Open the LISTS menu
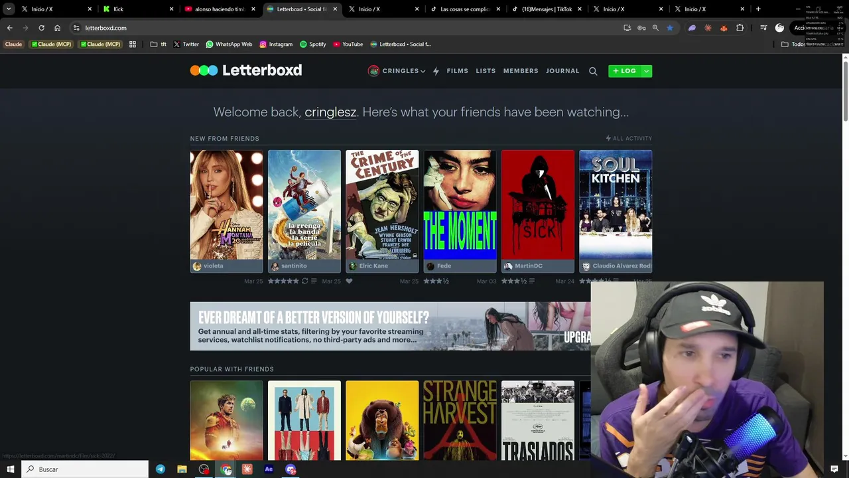 pyautogui.click(x=486, y=71)
